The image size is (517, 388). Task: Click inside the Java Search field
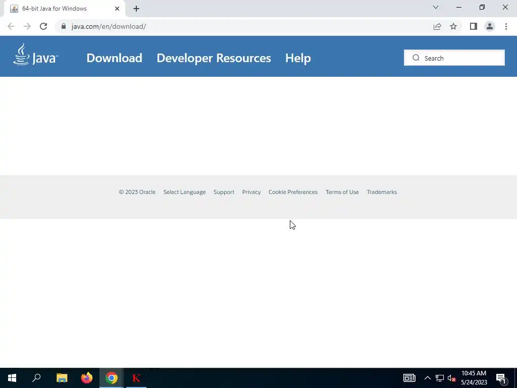click(x=454, y=58)
